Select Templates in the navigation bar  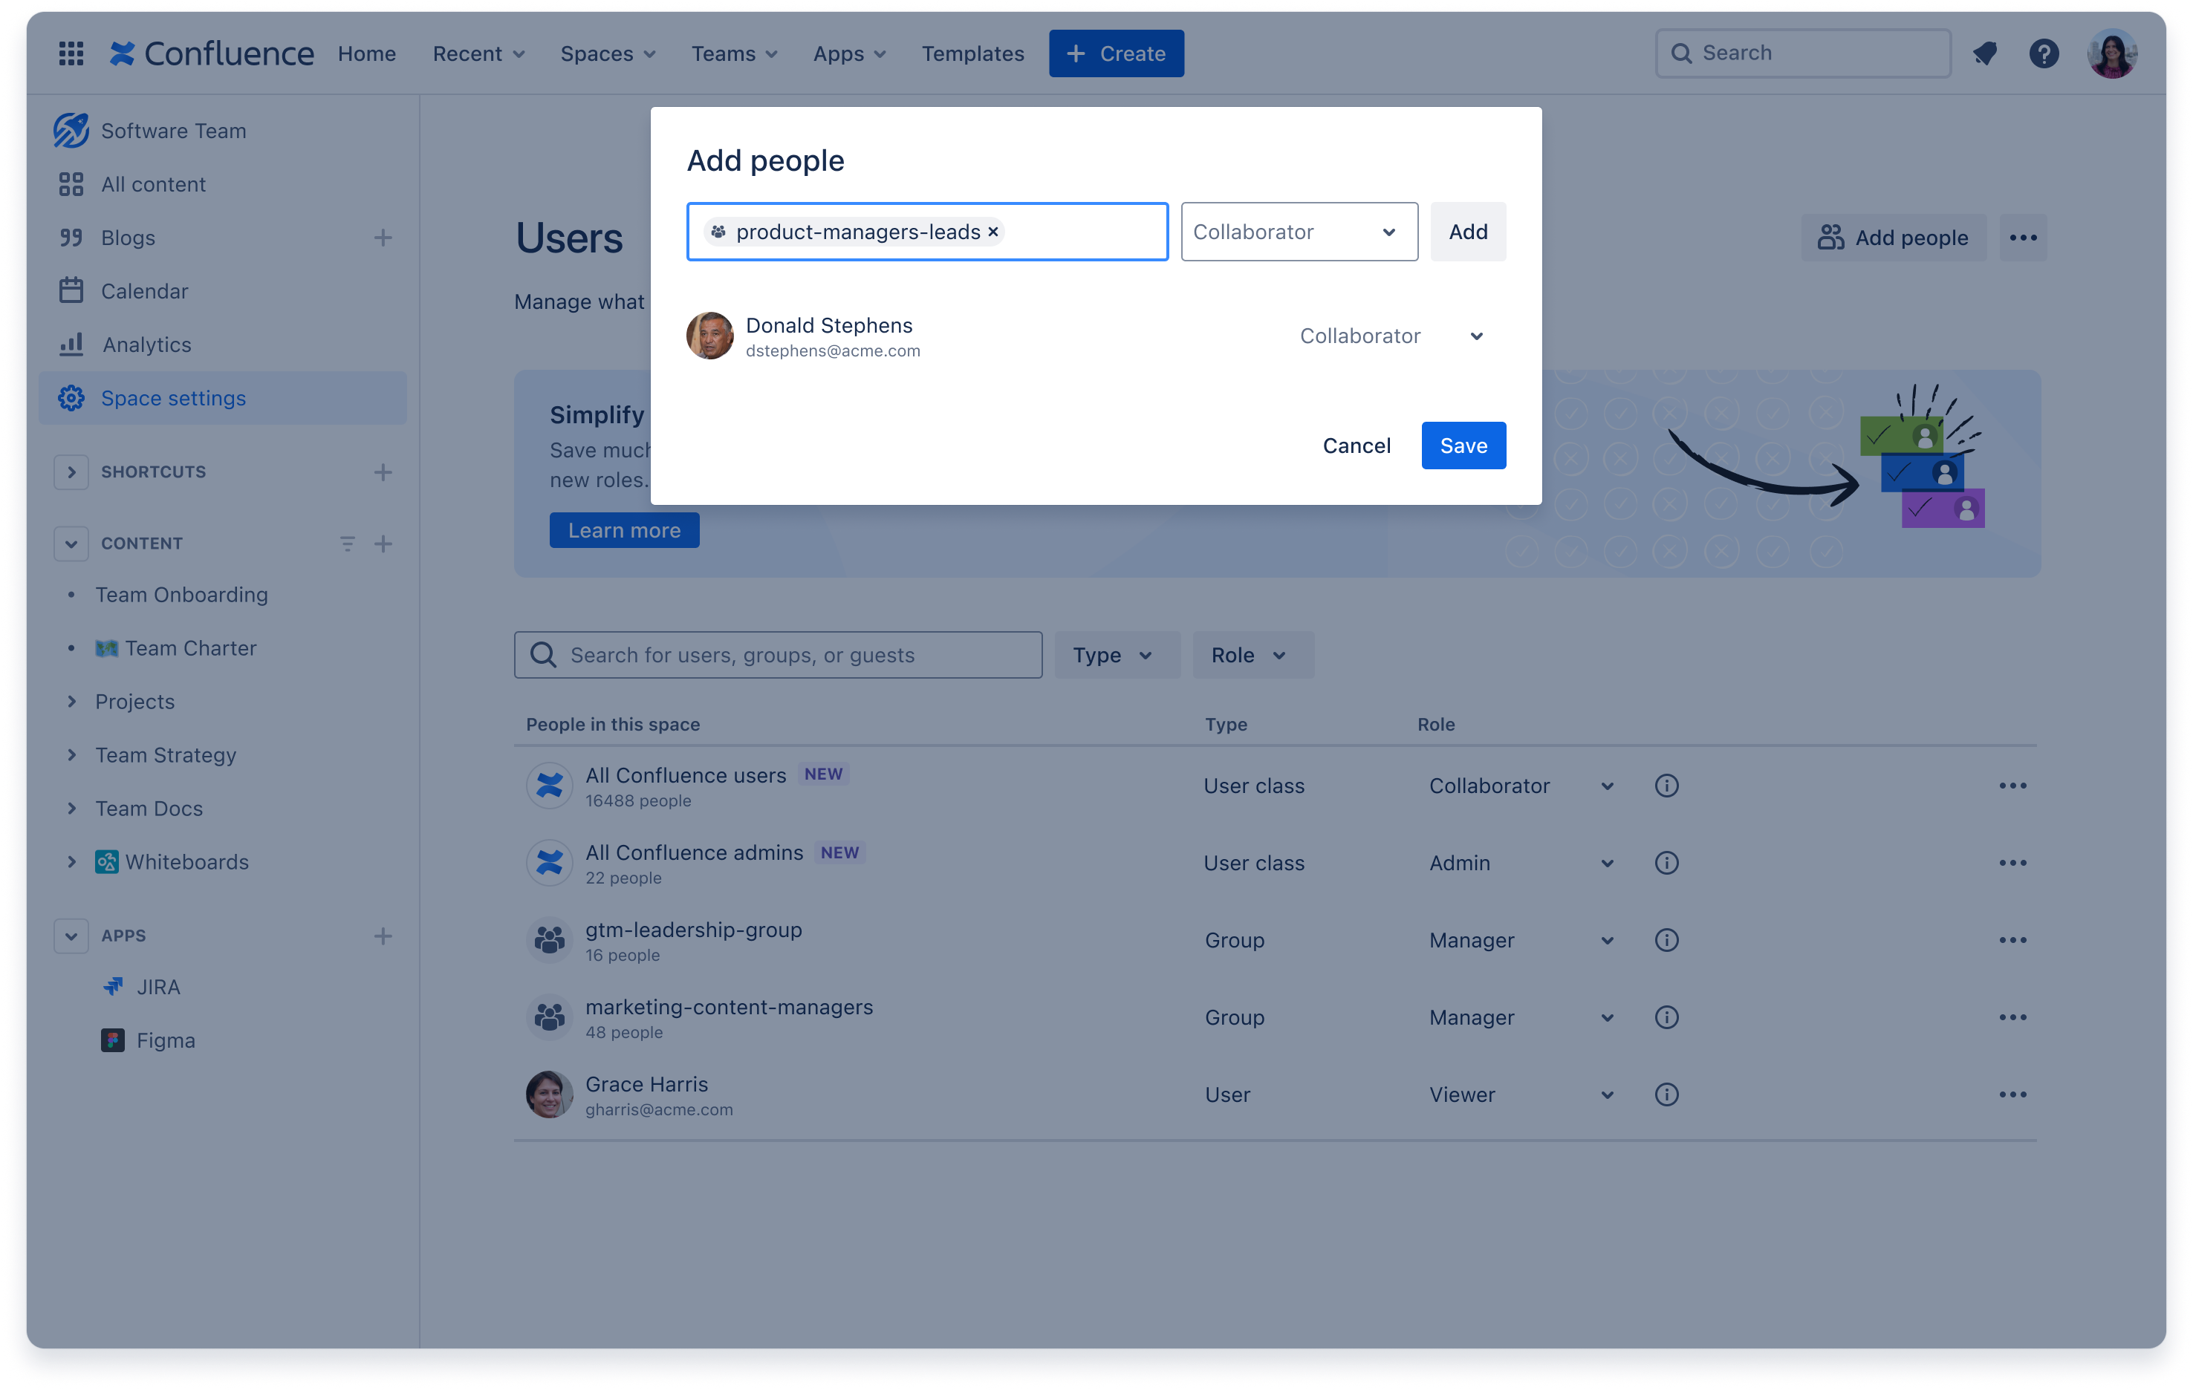pyautogui.click(x=972, y=53)
